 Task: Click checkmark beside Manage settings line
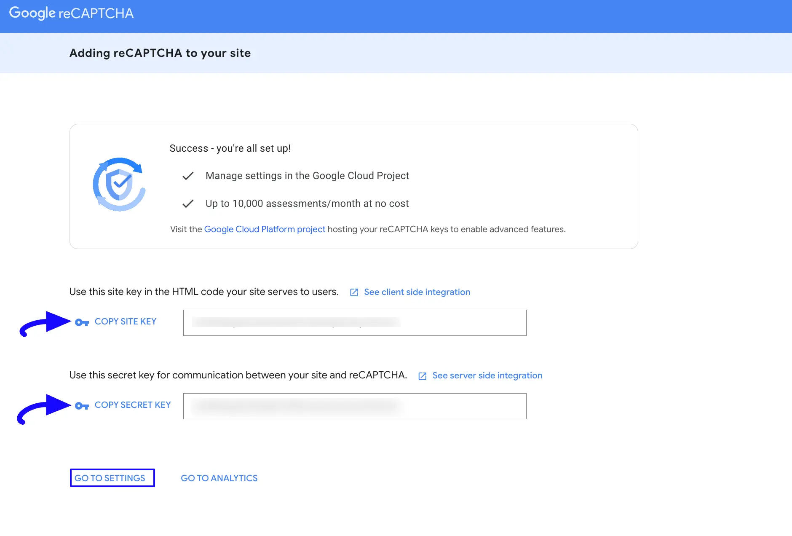[188, 176]
